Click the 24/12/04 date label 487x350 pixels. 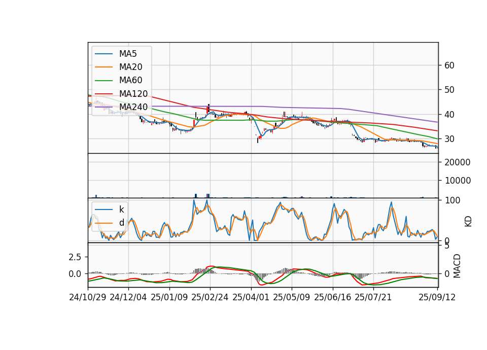tap(128, 297)
